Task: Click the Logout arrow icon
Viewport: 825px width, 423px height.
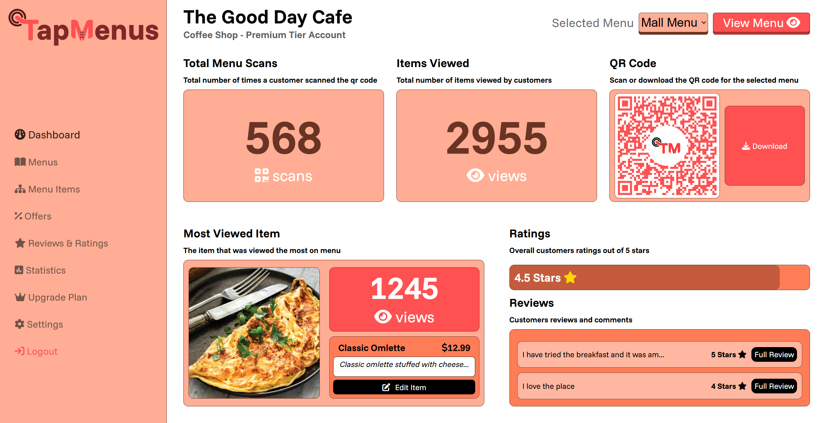Action: [19, 351]
